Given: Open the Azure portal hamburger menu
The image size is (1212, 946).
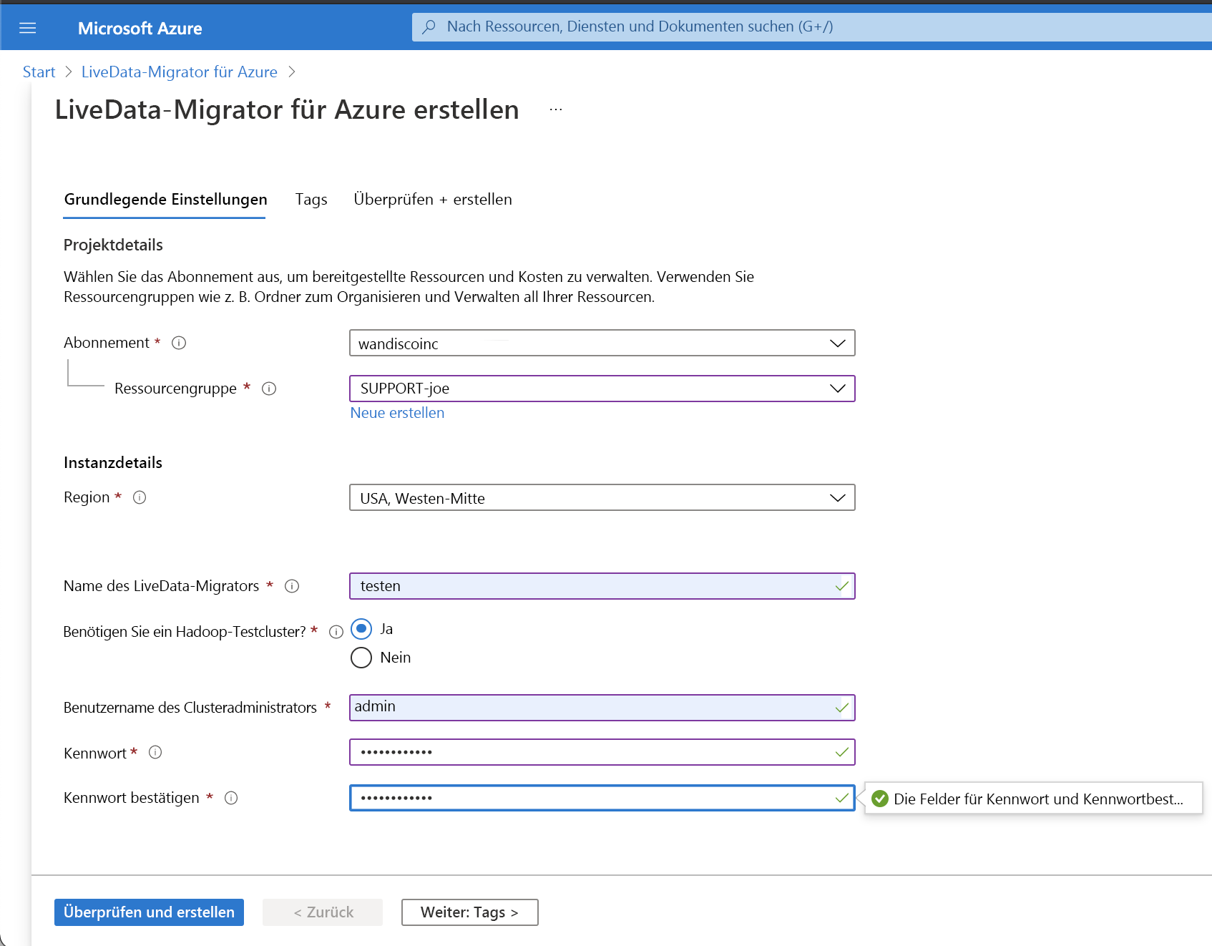Looking at the screenshot, I should [28, 27].
